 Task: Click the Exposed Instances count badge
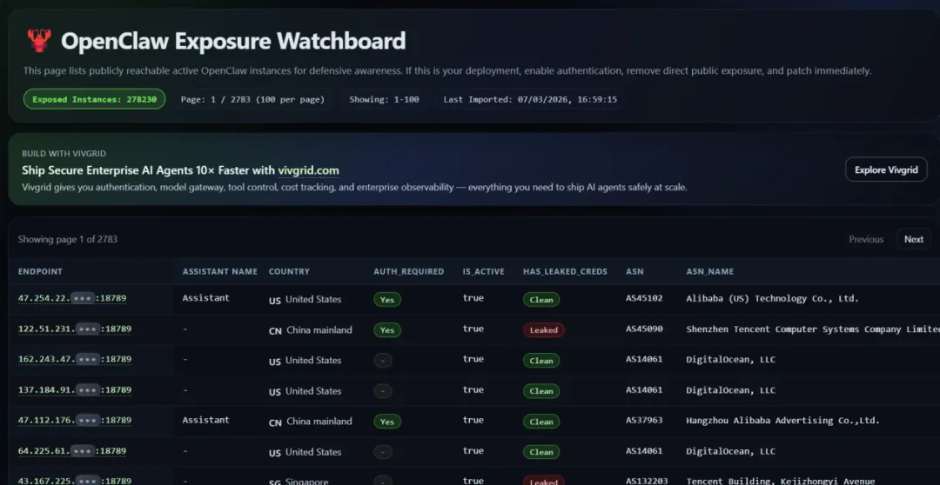(94, 99)
